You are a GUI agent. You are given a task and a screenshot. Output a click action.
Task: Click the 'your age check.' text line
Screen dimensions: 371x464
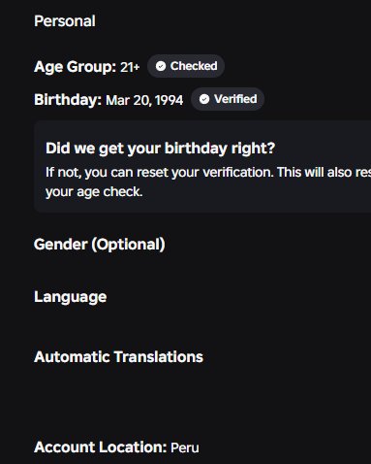[x=94, y=192]
